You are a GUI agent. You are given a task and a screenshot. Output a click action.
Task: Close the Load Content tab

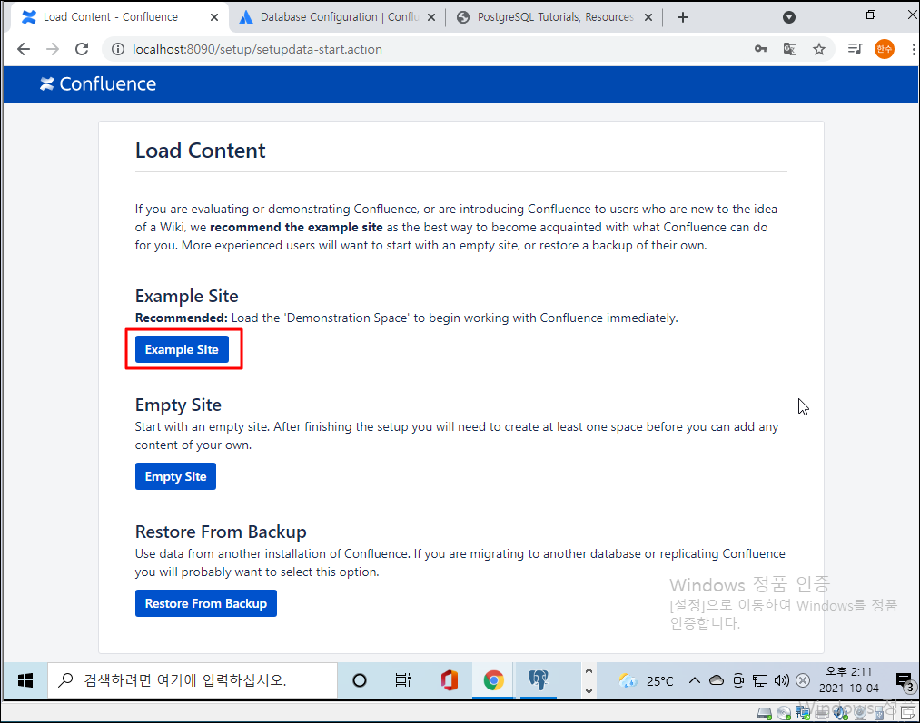pyautogui.click(x=214, y=17)
